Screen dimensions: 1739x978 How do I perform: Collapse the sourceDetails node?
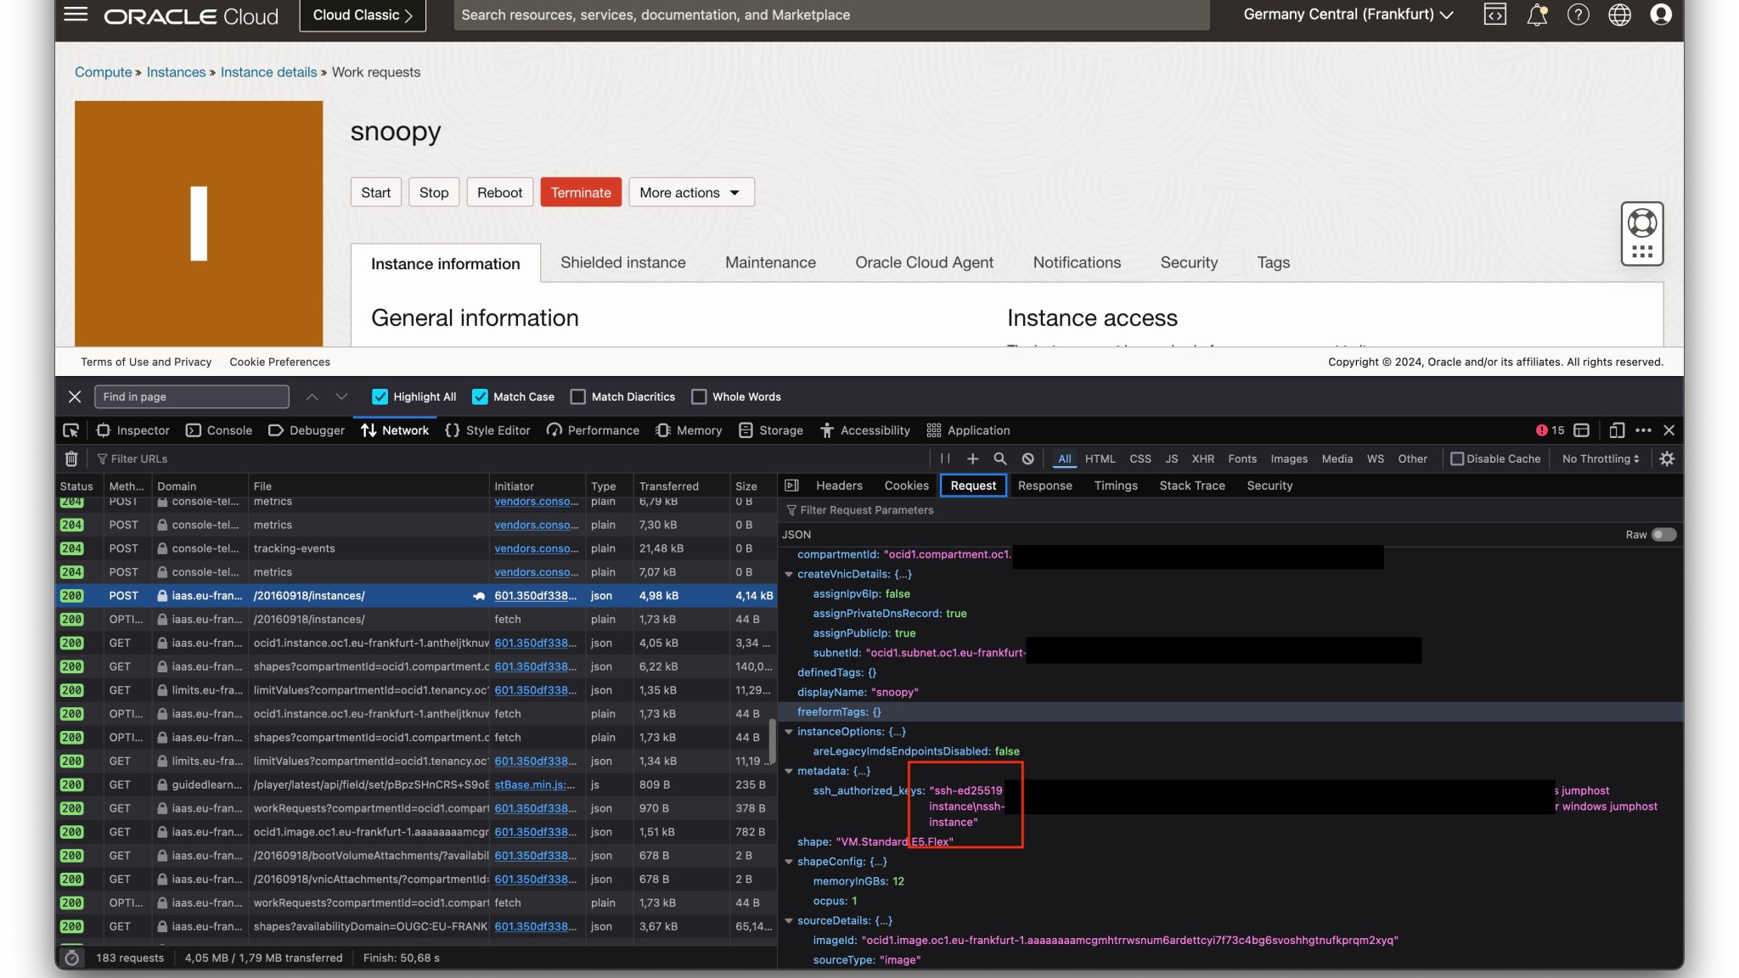point(789,921)
